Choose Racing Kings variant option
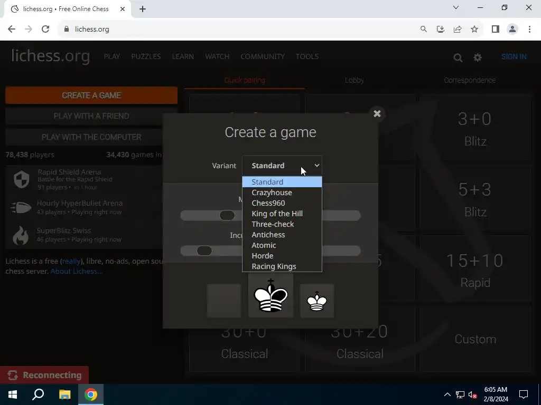 pyautogui.click(x=282, y=266)
